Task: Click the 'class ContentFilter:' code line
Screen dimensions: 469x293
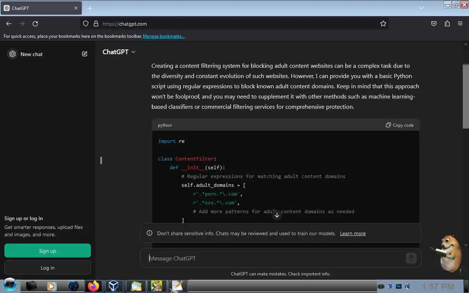Action: tap(187, 159)
